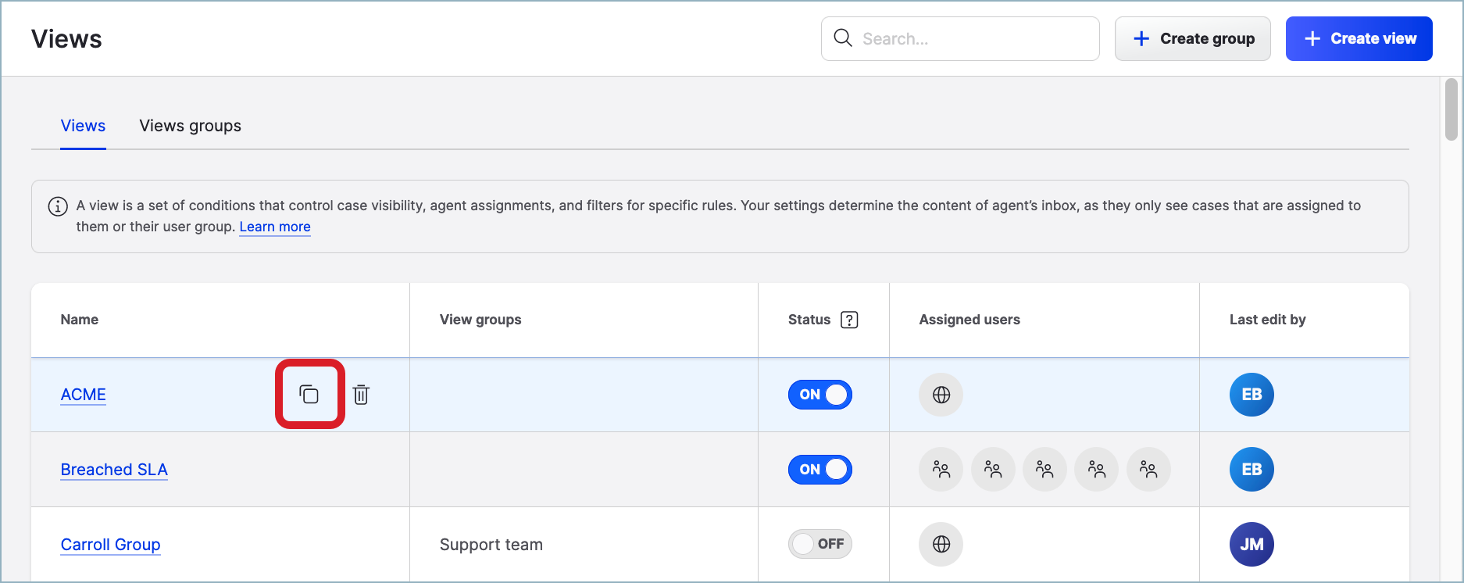
Task: Click Carroll Group's globe assigned users icon
Action: click(x=941, y=544)
